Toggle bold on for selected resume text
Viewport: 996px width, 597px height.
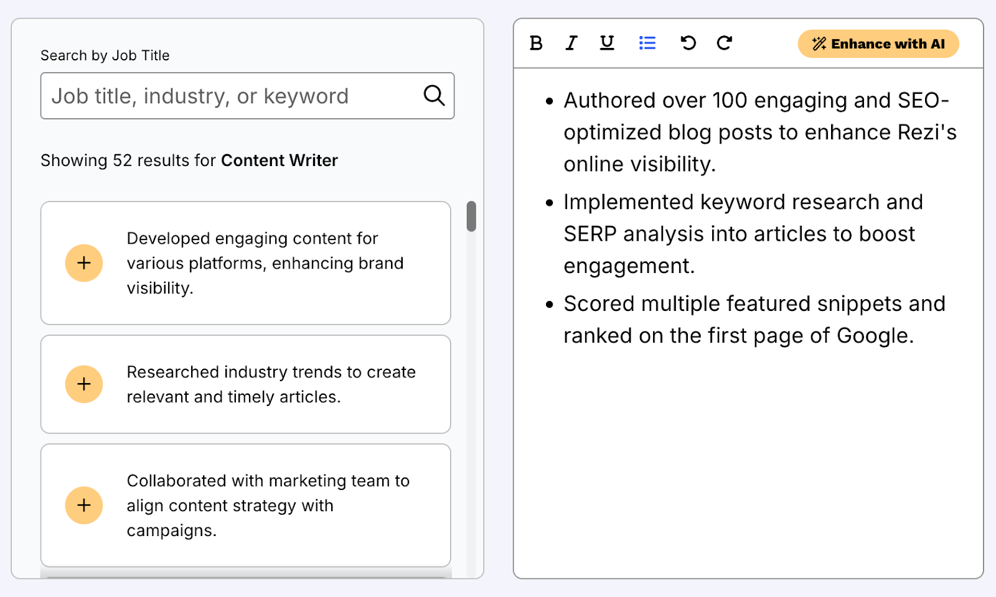[x=535, y=43]
